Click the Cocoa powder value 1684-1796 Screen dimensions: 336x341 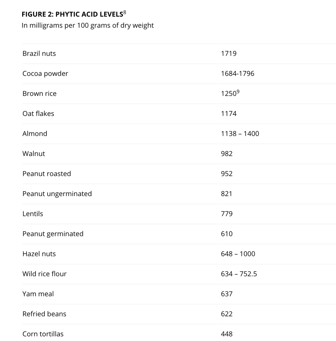click(238, 74)
